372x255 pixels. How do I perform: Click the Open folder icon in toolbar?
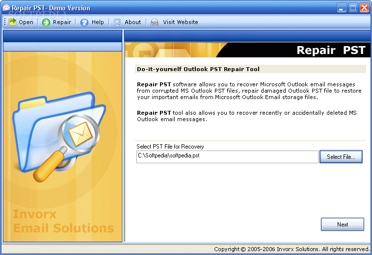tap(12, 22)
